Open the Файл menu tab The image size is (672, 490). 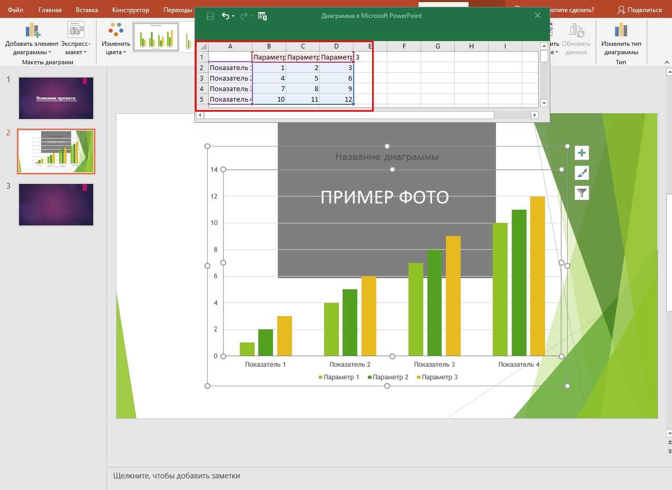[15, 9]
